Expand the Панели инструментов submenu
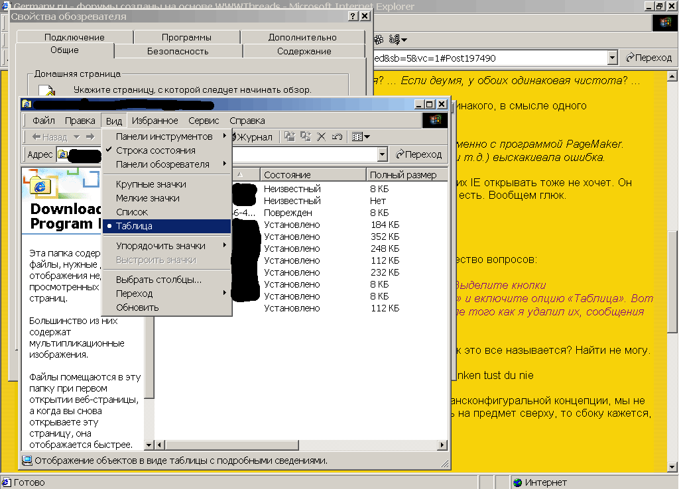679x489 pixels. click(x=164, y=136)
